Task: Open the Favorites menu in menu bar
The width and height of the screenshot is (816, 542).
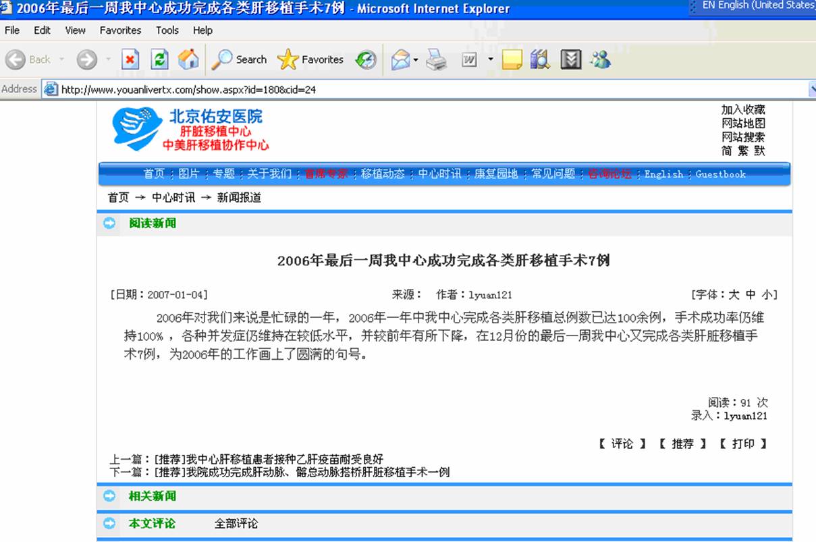Action: point(120,30)
